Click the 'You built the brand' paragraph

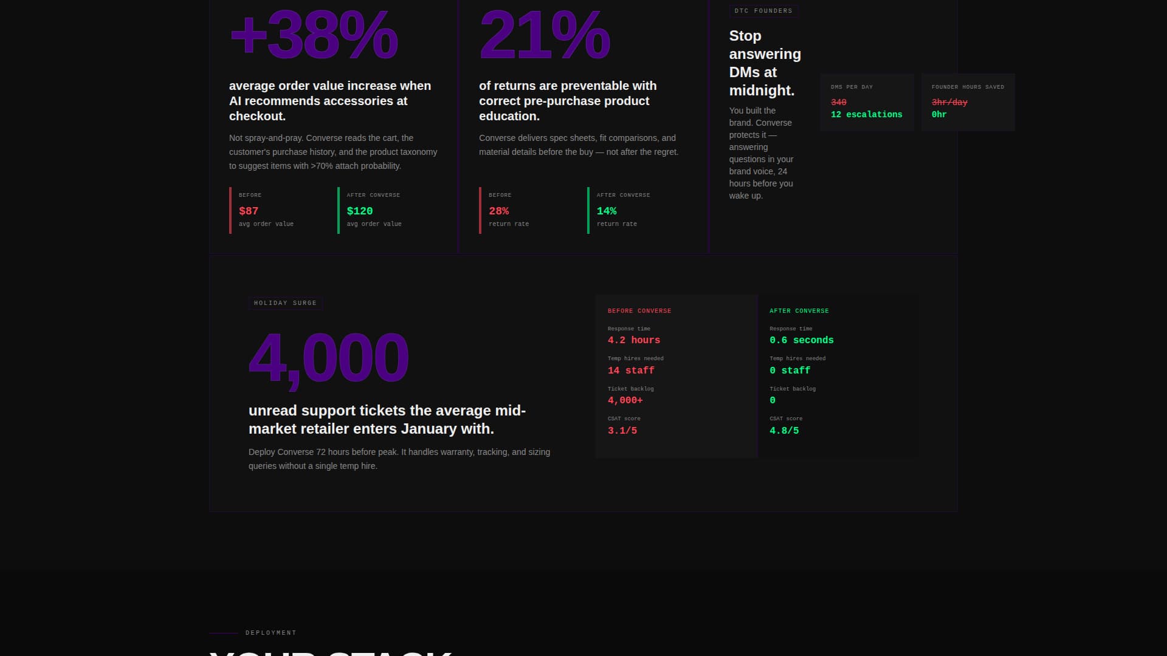click(x=761, y=153)
